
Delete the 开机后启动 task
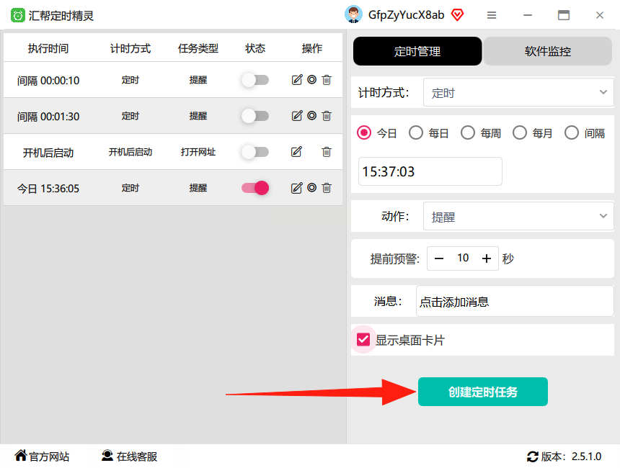point(327,152)
